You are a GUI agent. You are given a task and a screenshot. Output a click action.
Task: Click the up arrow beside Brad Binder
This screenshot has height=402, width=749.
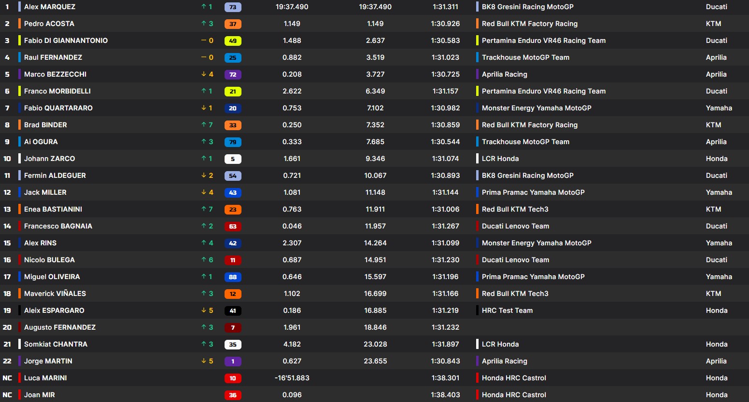[x=204, y=125]
